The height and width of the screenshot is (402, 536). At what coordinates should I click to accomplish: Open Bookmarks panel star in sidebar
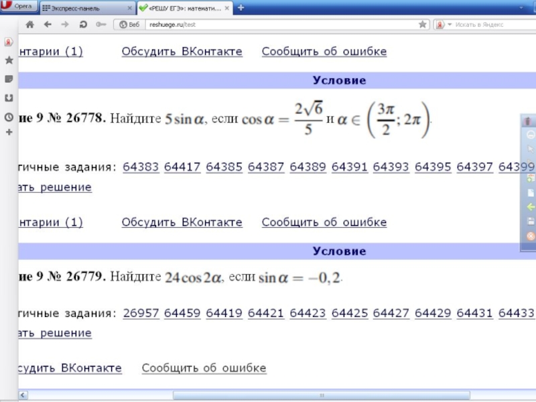tap(9, 60)
